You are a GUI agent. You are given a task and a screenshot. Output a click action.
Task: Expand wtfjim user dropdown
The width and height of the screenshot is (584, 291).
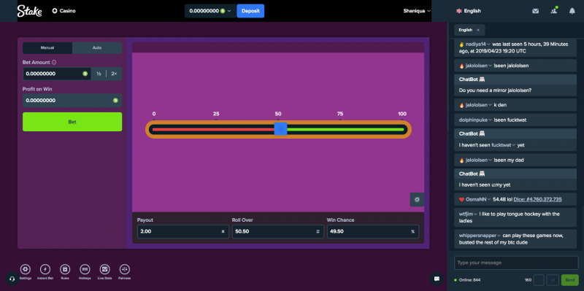tap(476, 214)
